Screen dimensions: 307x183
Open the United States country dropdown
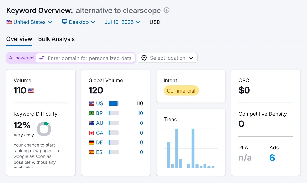click(x=29, y=22)
